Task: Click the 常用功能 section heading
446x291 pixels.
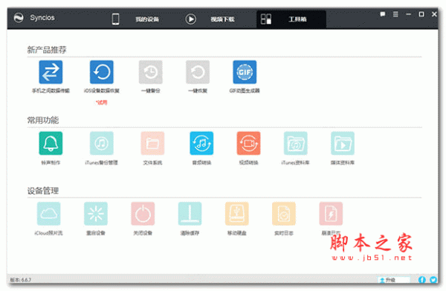Action: pos(43,120)
